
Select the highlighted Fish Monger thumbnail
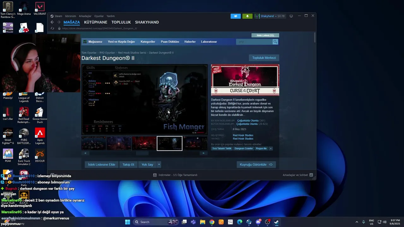tap(169, 143)
